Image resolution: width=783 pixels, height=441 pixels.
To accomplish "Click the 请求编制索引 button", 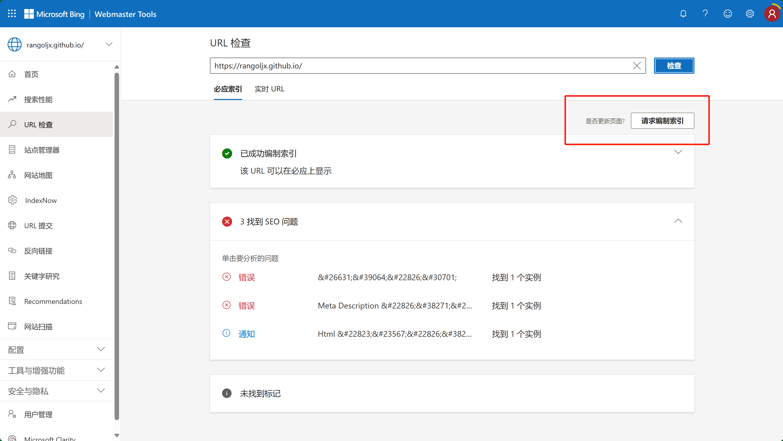I will (x=662, y=121).
